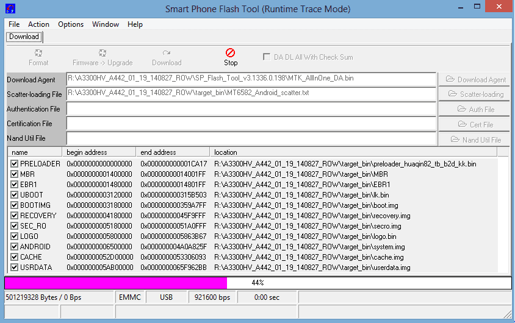Click the location column header
The width and height of the screenshot is (515, 323).
pos(353,152)
